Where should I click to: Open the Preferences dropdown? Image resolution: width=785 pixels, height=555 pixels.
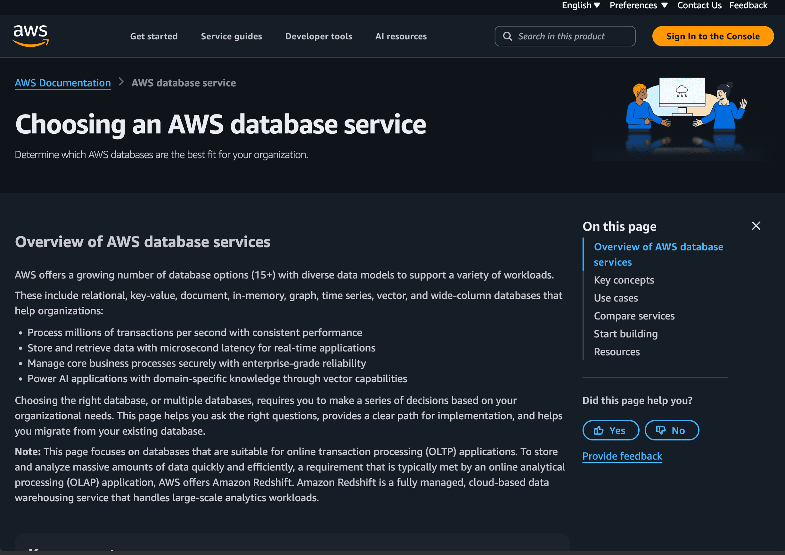(639, 5)
